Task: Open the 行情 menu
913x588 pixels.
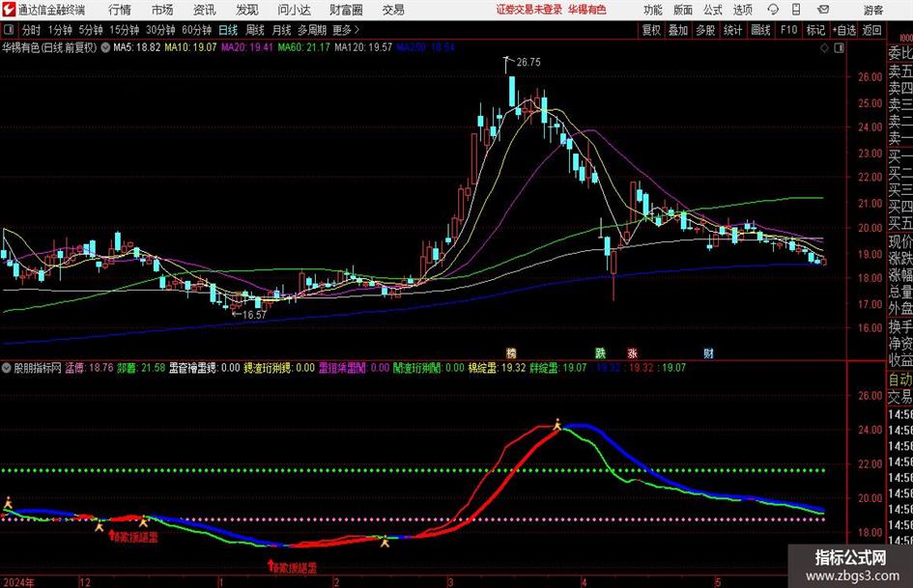Action: (x=120, y=10)
